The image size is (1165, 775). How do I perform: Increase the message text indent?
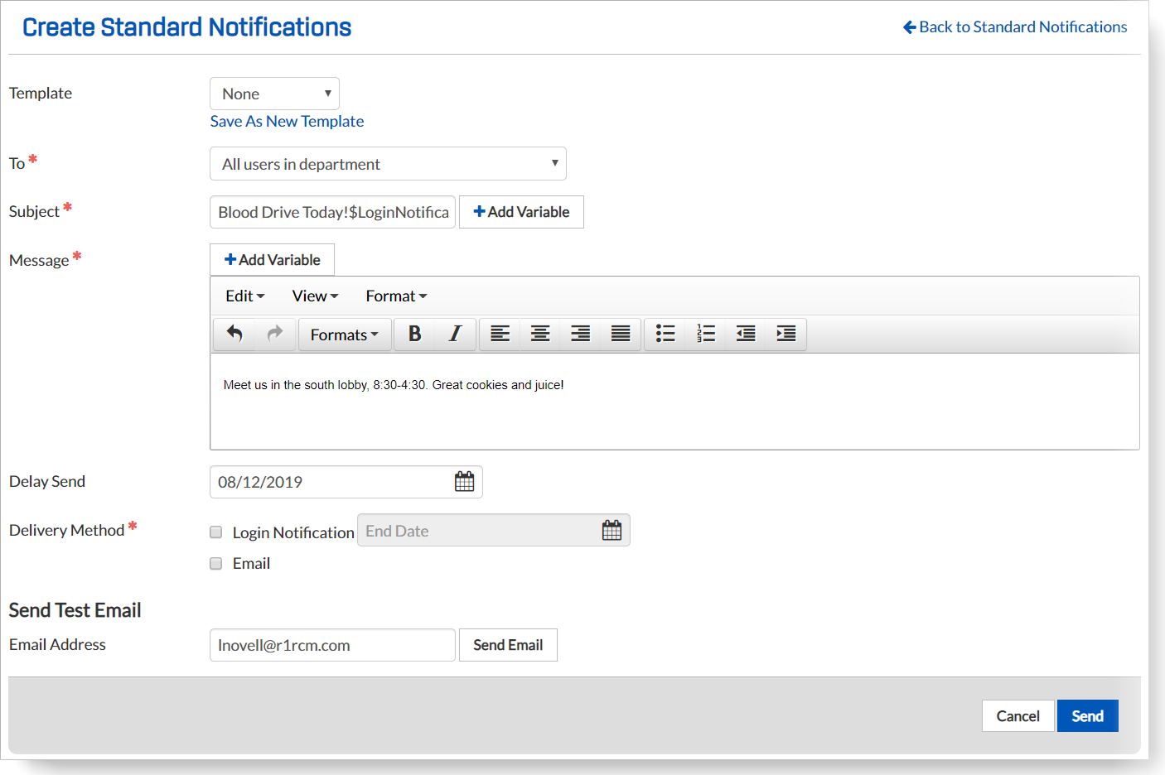pyautogui.click(x=785, y=334)
